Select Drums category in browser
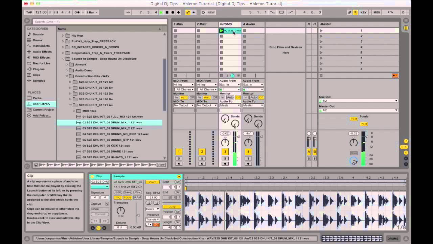 point(37,40)
